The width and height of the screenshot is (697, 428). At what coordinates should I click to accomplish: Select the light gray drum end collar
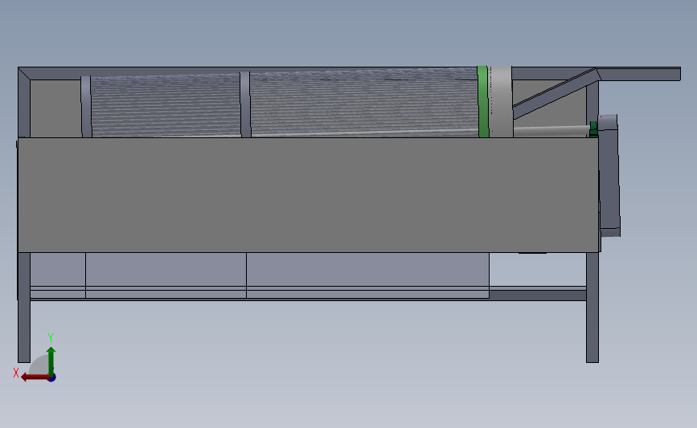coord(501,102)
